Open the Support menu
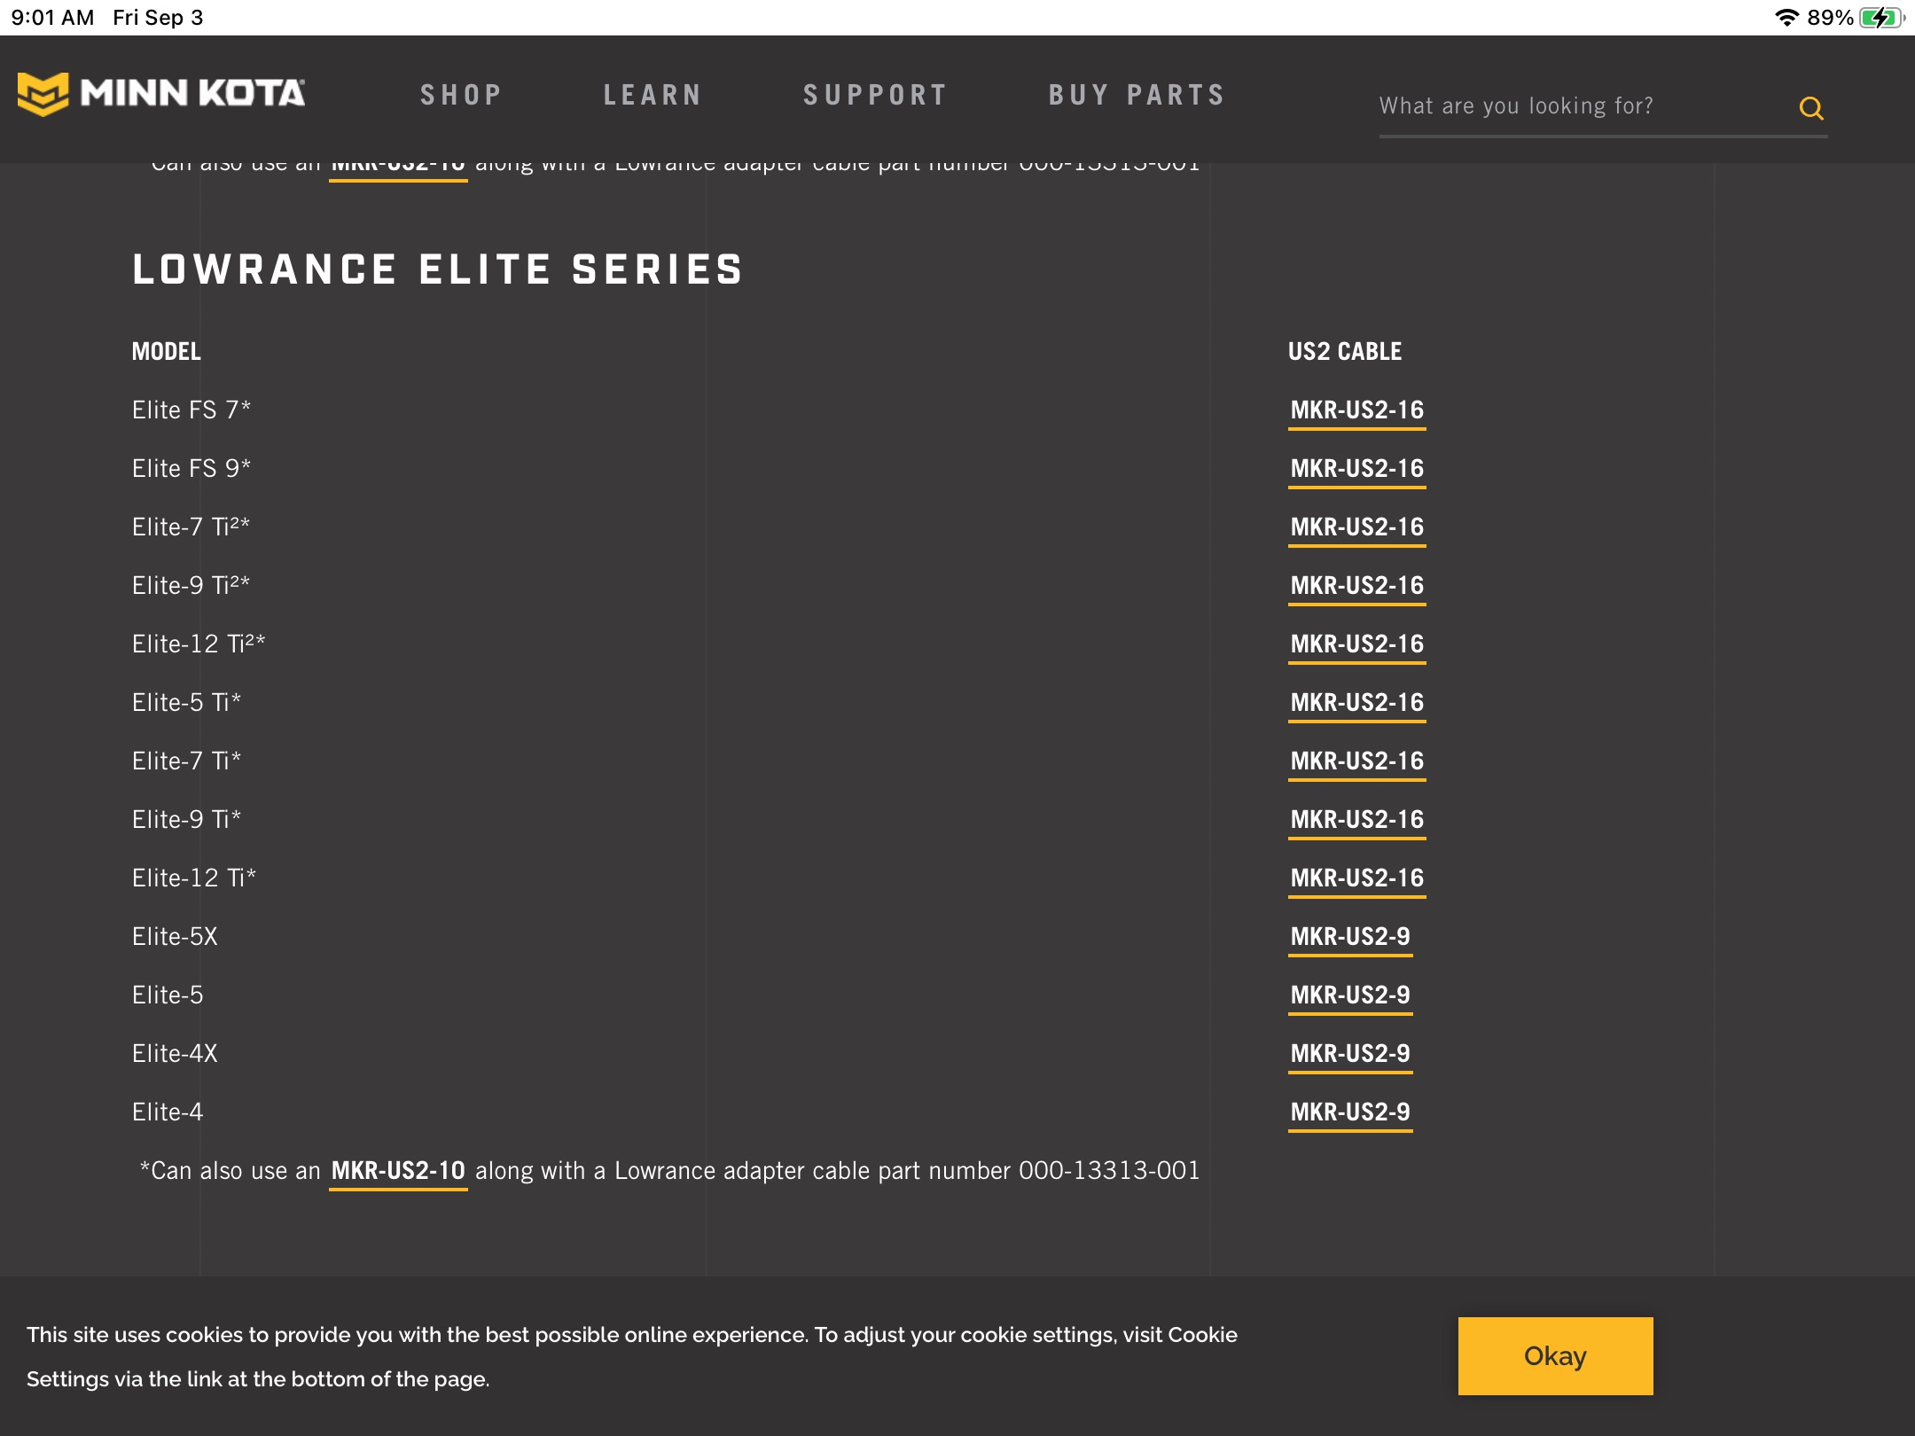Image resolution: width=1915 pixels, height=1436 pixels. (875, 95)
